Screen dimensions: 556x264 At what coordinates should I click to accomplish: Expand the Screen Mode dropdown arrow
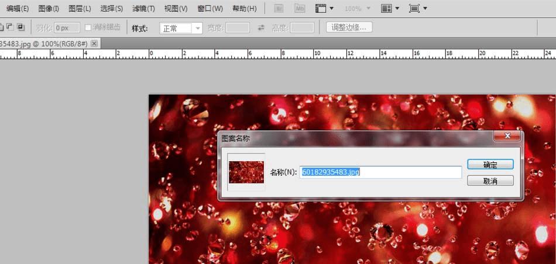(x=425, y=9)
